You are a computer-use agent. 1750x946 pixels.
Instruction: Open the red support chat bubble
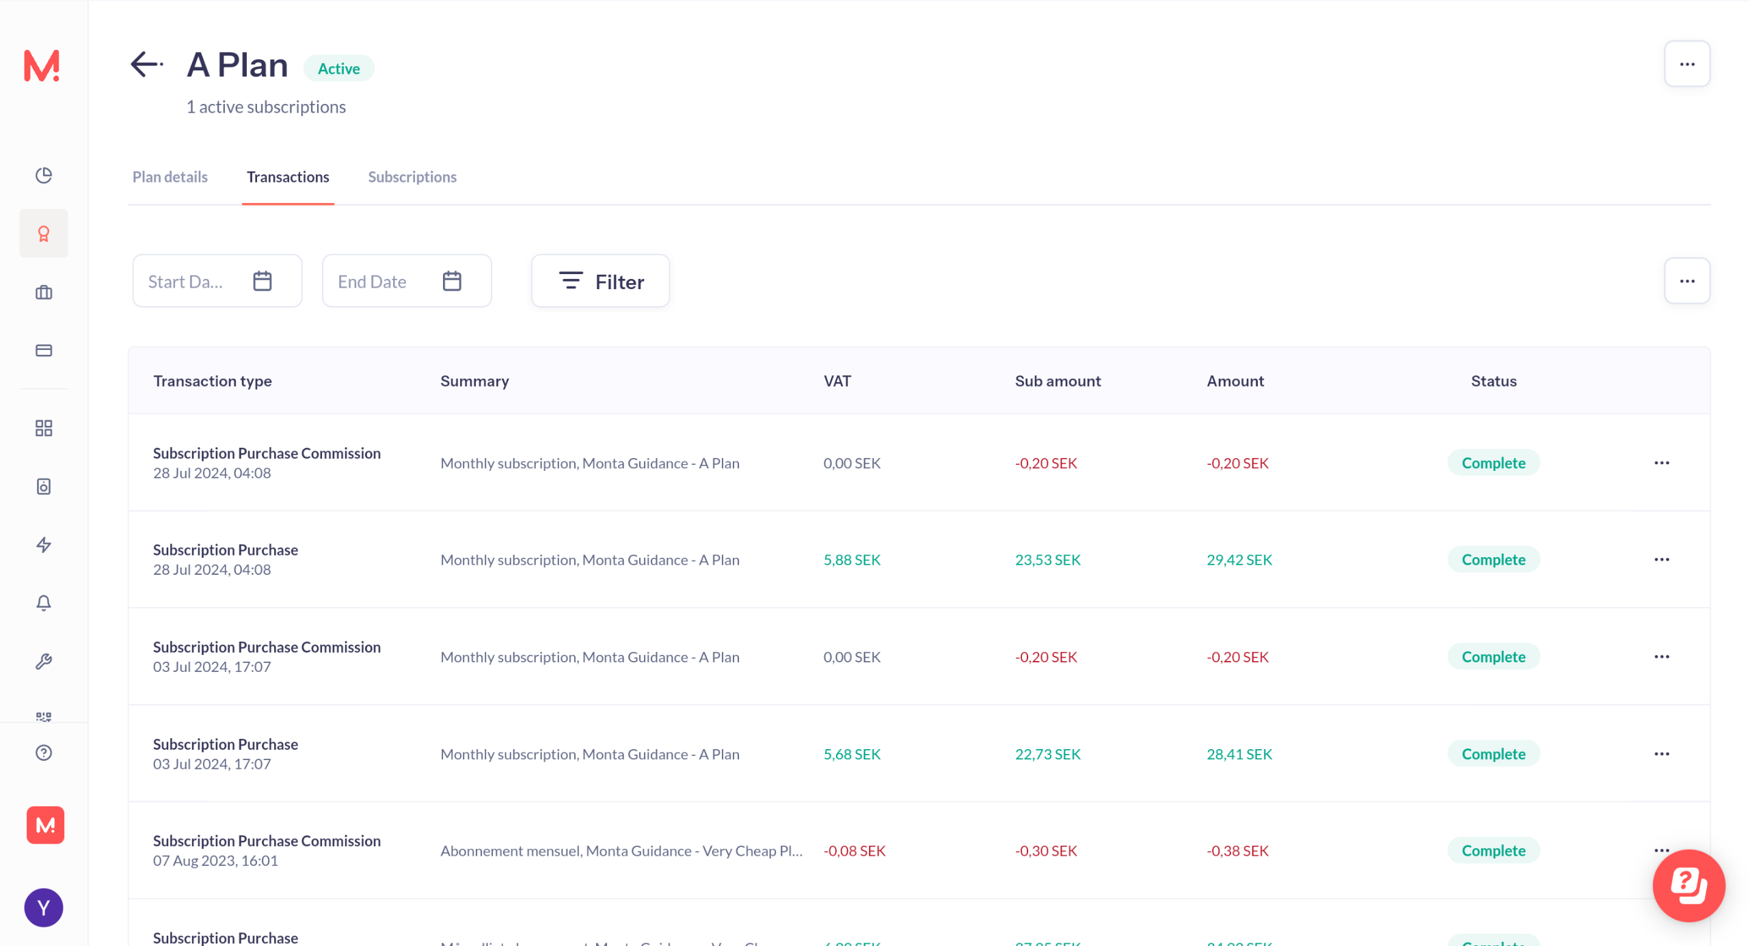tap(1688, 886)
